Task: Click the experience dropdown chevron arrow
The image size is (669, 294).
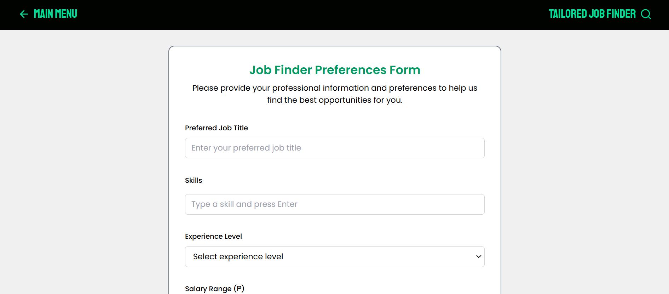Action: point(478,256)
